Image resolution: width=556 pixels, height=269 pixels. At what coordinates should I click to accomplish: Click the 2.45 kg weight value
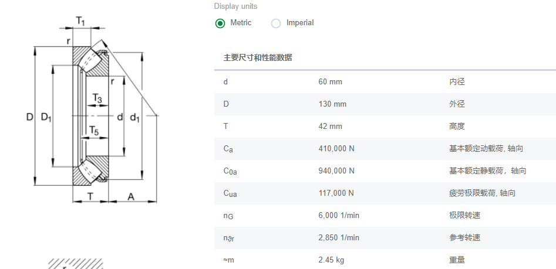point(331,260)
